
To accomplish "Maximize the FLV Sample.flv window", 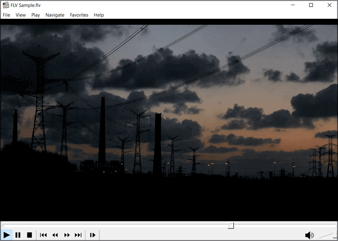I will tap(311, 5).
